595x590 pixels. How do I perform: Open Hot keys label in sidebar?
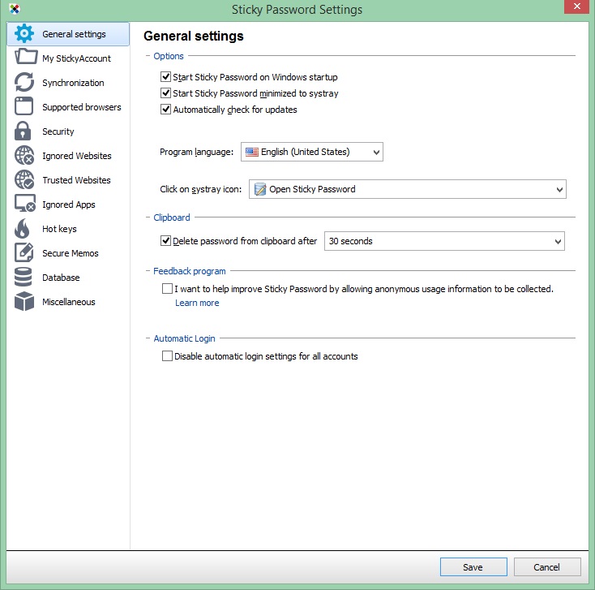59,229
